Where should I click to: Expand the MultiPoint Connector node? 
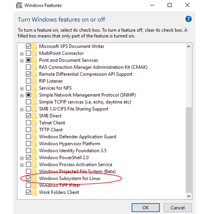tap(22, 54)
